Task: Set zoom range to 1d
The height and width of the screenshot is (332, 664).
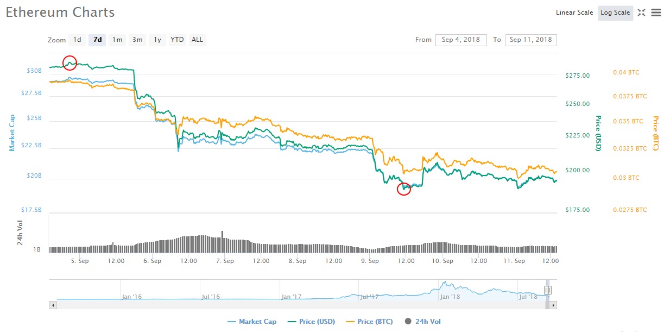Action: point(78,40)
